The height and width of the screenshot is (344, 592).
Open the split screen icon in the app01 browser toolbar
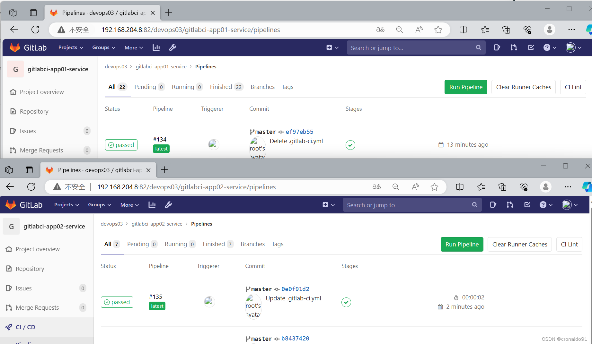coord(464,30)
